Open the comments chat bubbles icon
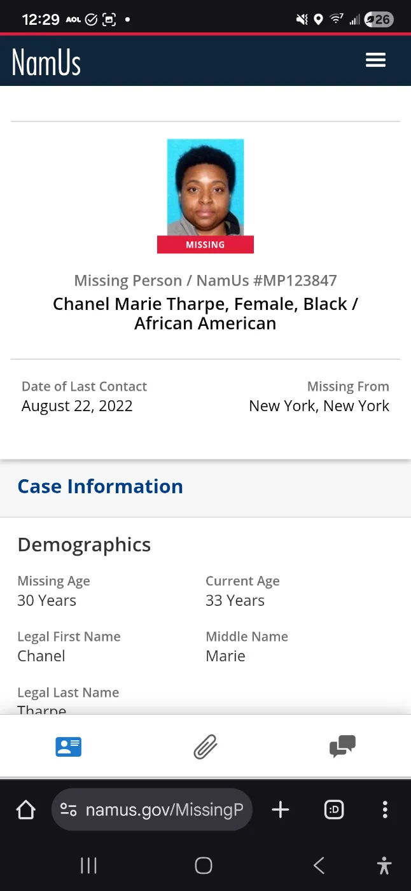Screen dimensions: 411x891 click(342, 747)
